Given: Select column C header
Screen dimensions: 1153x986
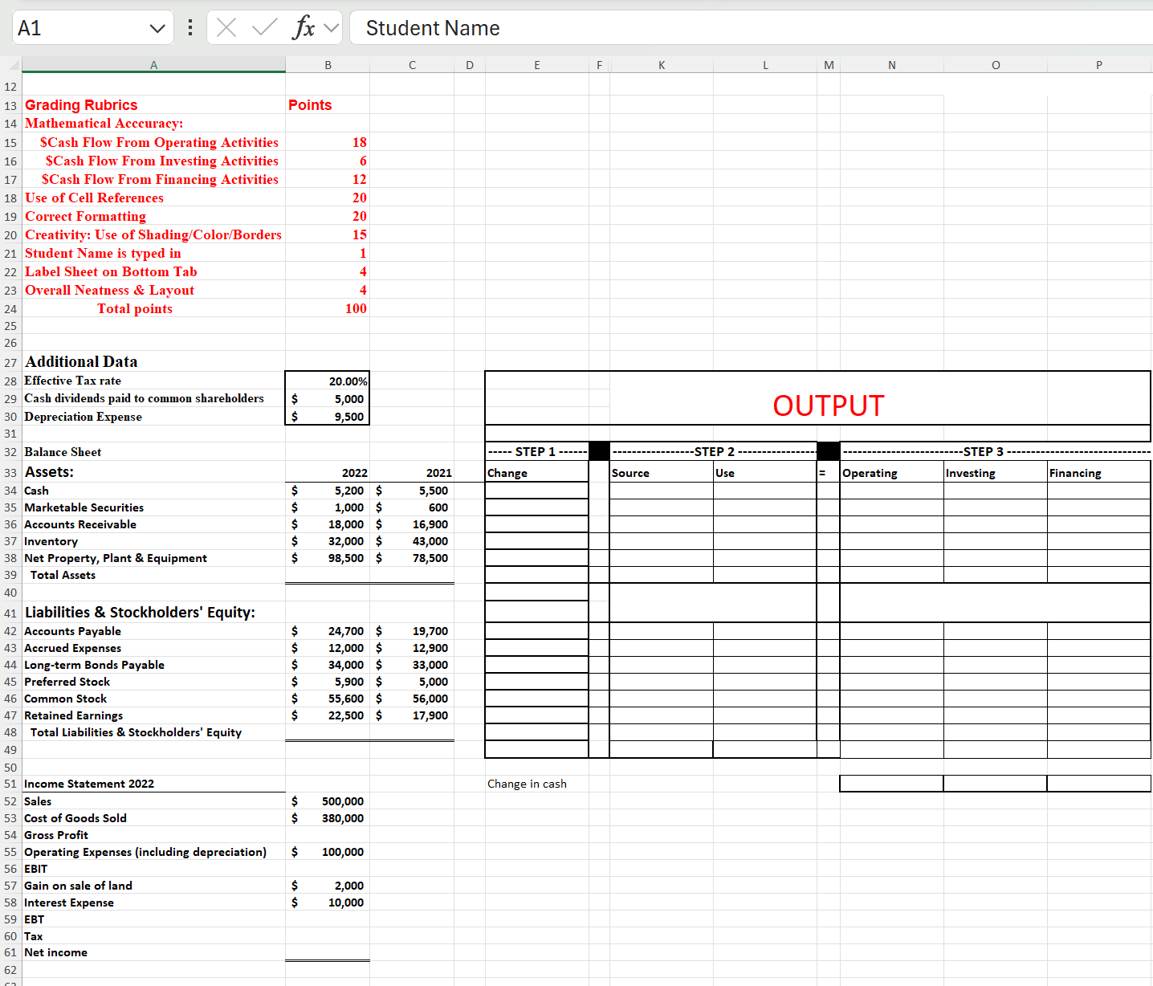Looking at the screenshot, I should click(412, 65).
